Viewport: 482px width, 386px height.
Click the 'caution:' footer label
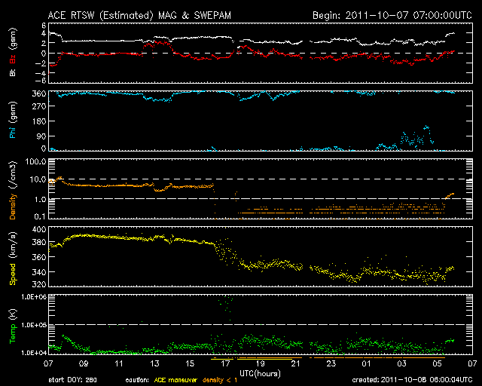coord(137,380)
